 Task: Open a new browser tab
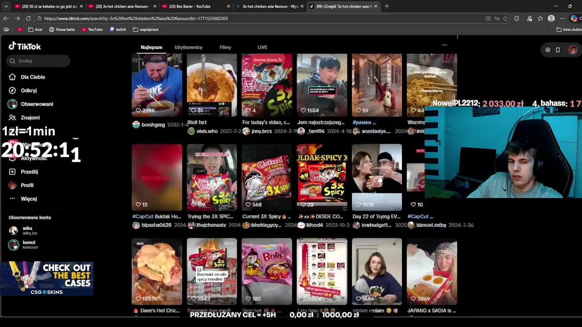(x=386, y=6)
